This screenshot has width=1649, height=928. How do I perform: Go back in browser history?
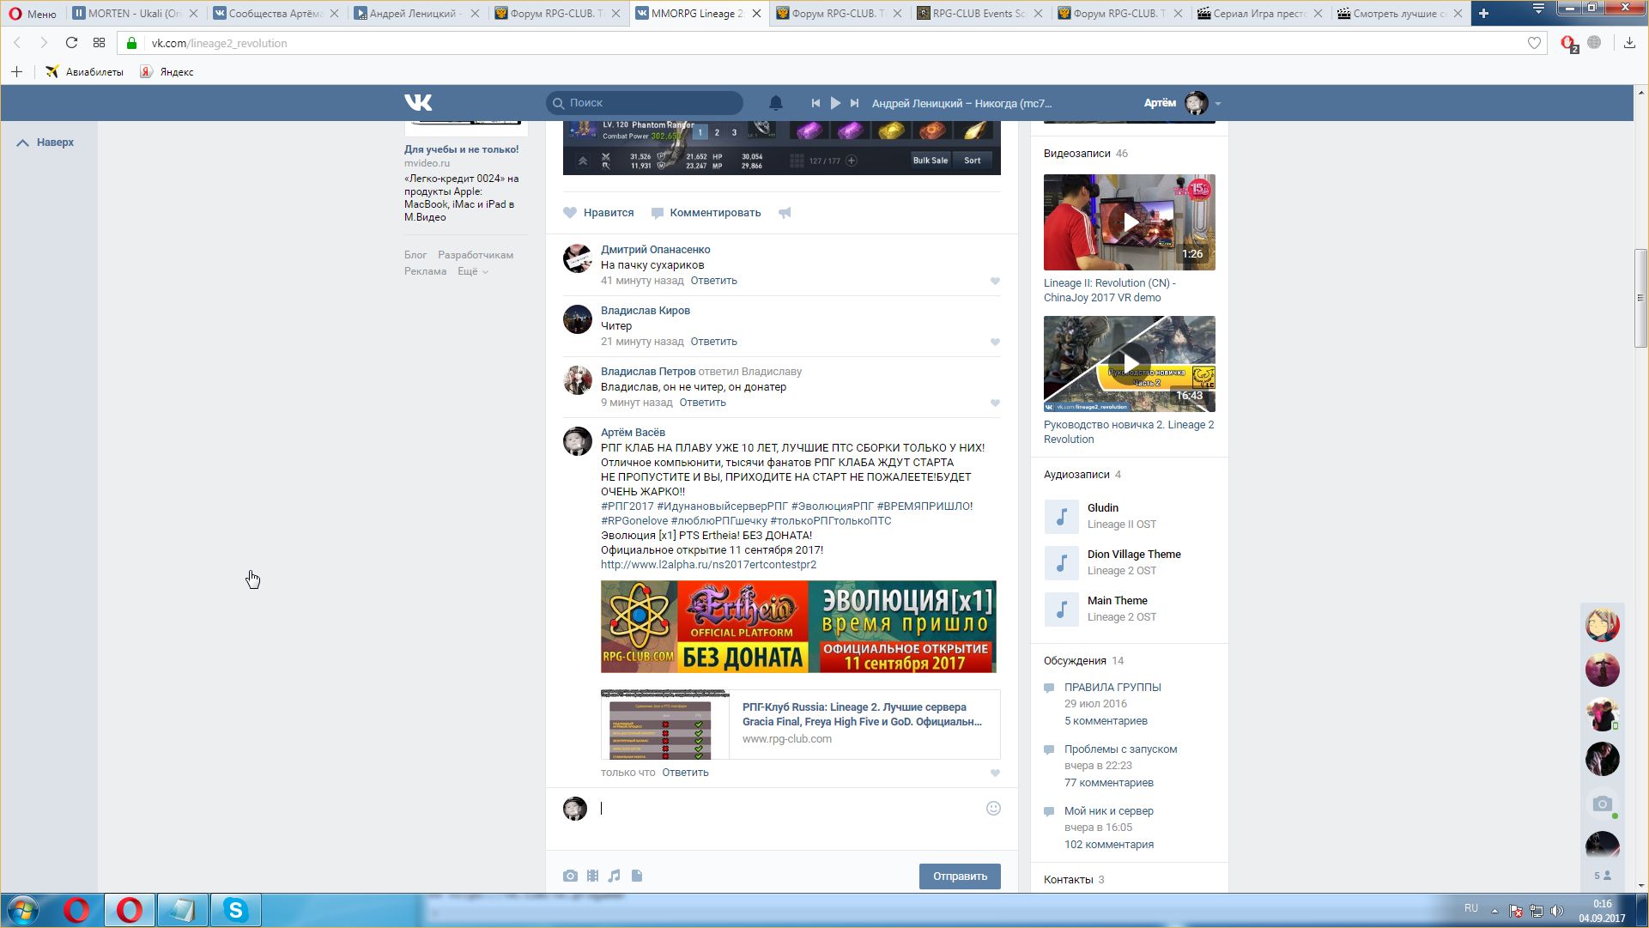pyautogui.click(x=16, y=43)
